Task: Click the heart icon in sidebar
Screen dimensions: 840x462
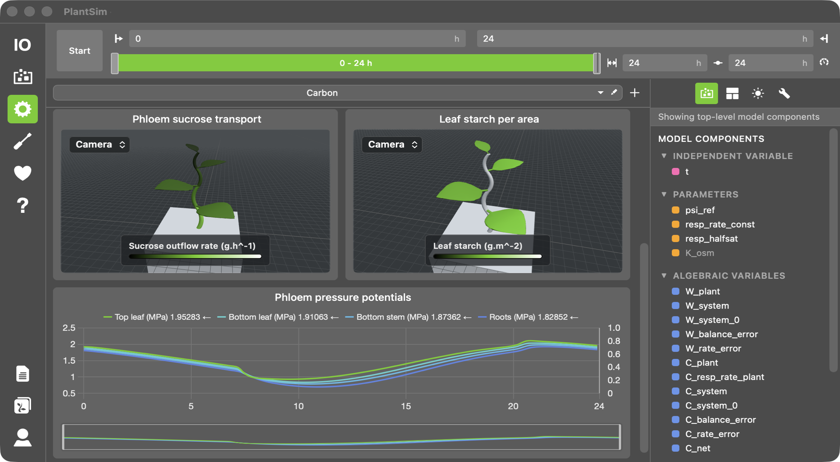Action: click(x=23, y=173)
